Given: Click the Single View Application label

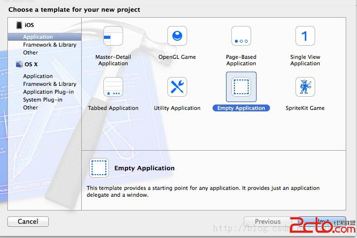Looking at the screenshot, I should pyautogui.click(x=305, y=60).
